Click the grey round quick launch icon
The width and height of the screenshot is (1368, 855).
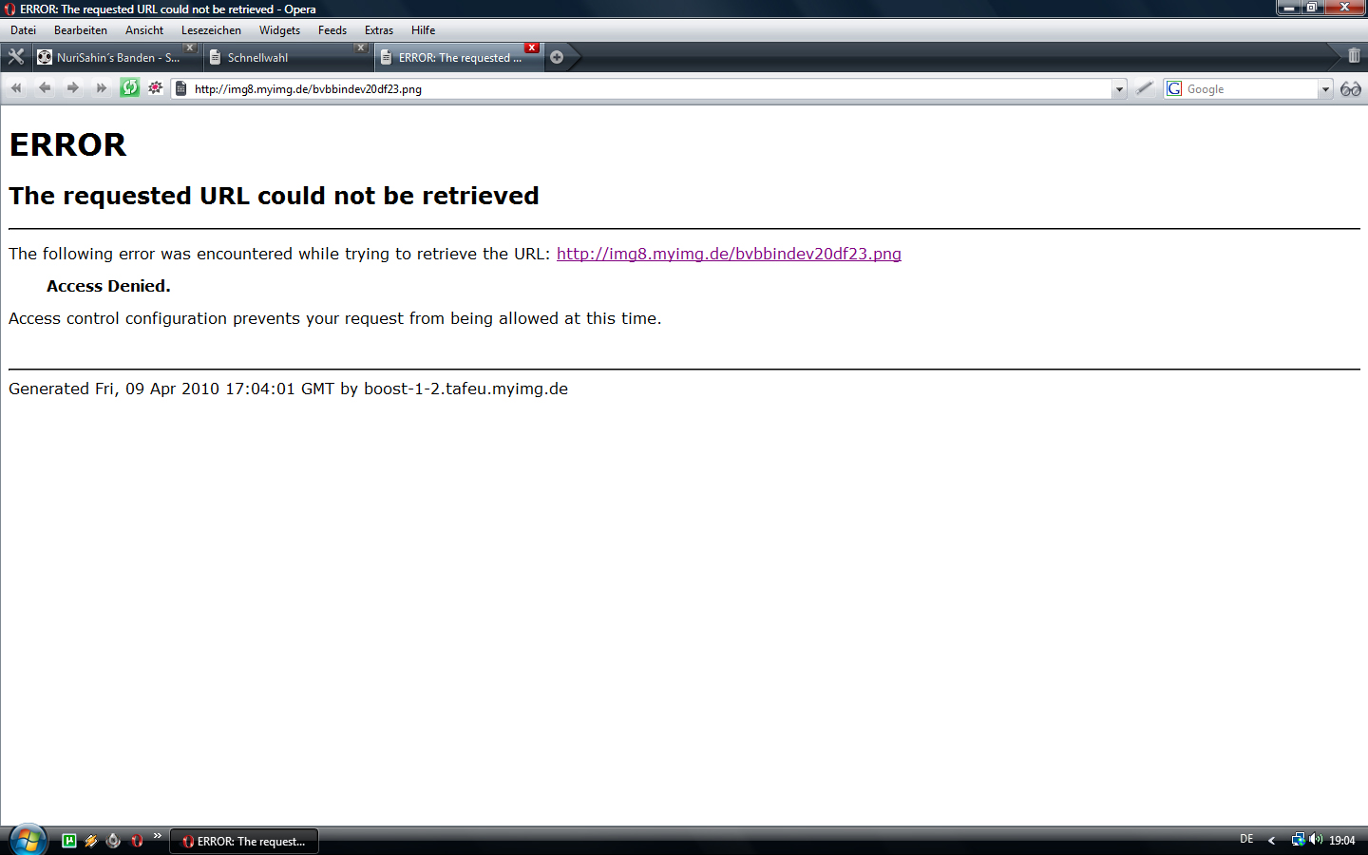point(114,841)
